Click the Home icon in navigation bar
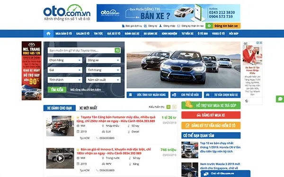The image size is (284, 177). point(48,34)
